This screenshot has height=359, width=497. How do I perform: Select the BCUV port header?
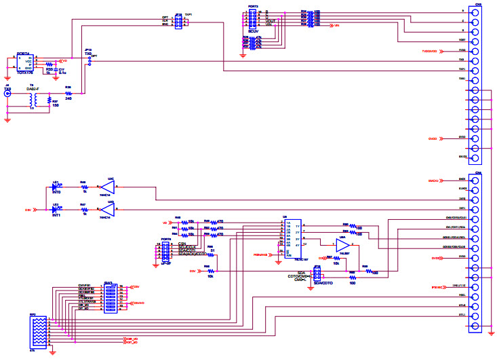tap(252, 21)
